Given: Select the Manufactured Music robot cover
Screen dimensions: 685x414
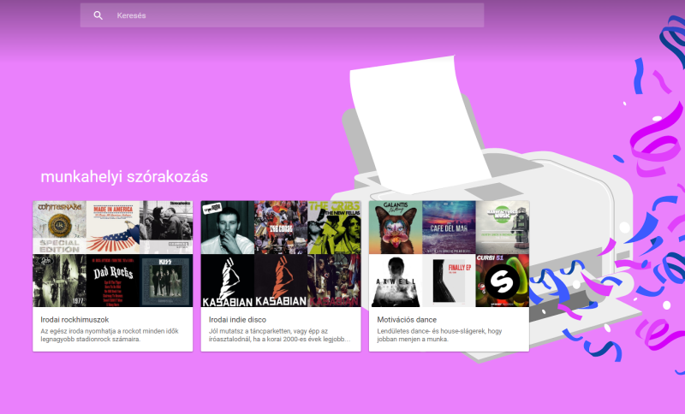Looking at the screenshot, I should tap(503, 228).
